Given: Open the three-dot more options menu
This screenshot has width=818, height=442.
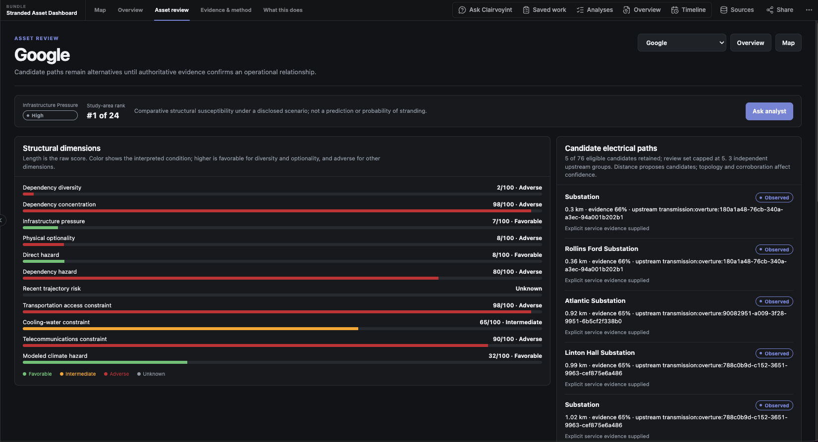Looking at the screenshot, I should [x=809, y=10].
